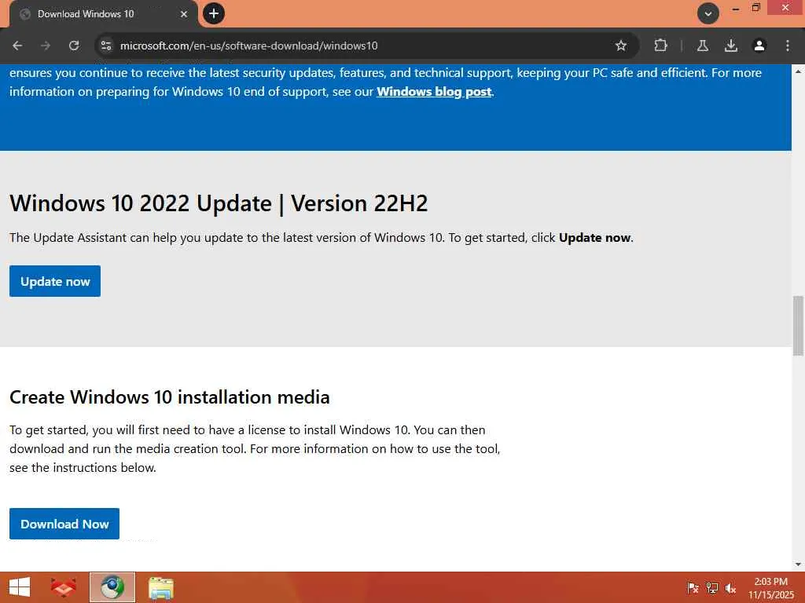Expand the tab search dropdown arrow
805x603 pixels.
tap(708, 13)
